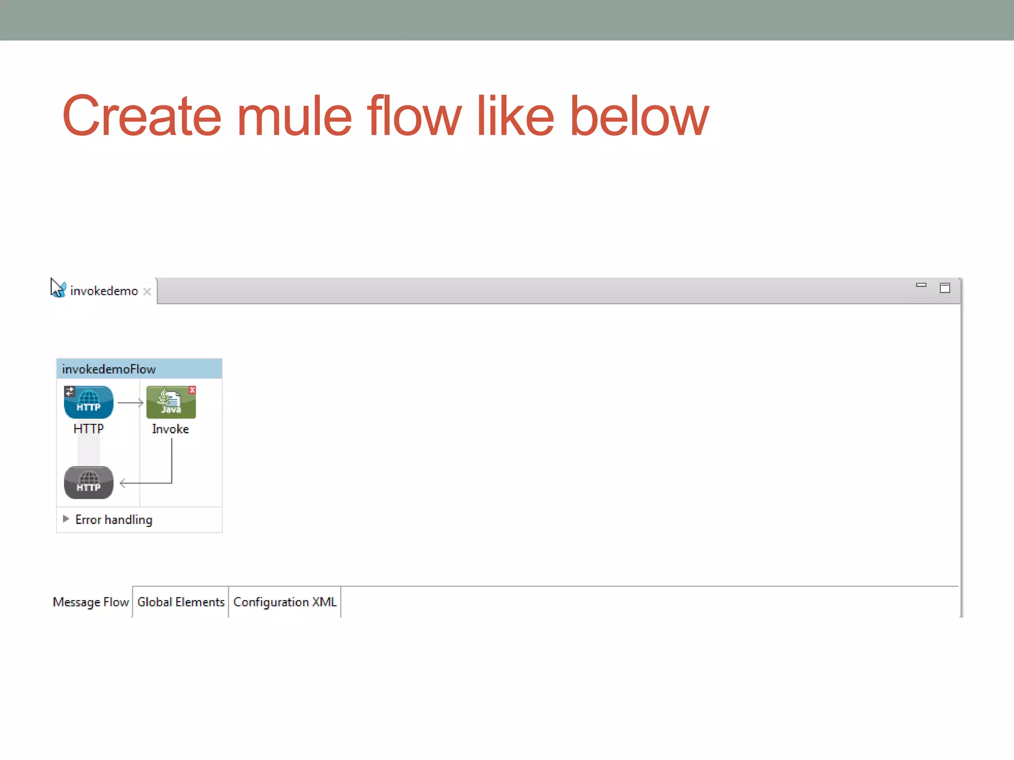Click the invokedemoFlow title header
1014x760 pixels.
click(139, 369)
